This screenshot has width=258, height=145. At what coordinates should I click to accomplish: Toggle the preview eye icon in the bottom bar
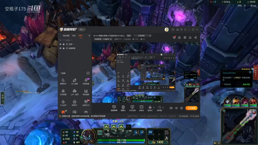(x=176, y=108)
